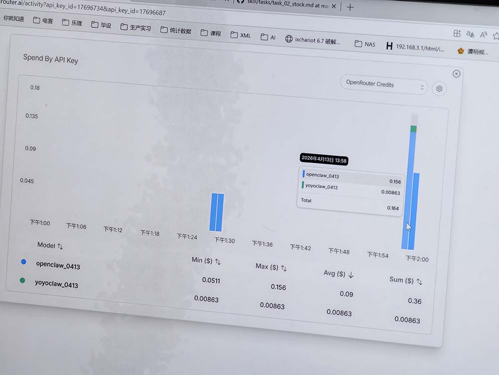Sort table by Min ($) column
499x375 pixels.
[x=206, y=260]
